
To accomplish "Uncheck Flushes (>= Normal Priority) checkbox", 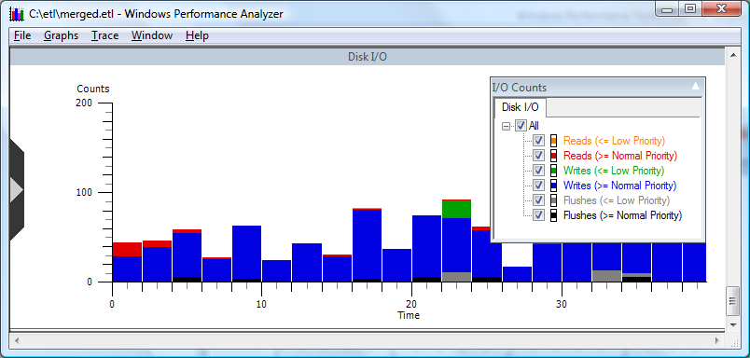I will (538, 214).
